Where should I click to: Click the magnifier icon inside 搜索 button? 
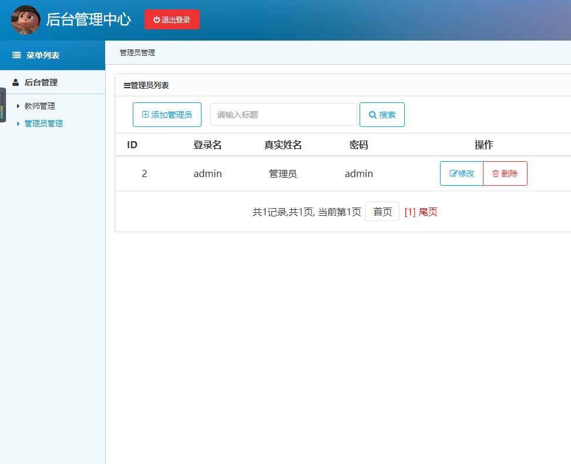tap(372, 114)
